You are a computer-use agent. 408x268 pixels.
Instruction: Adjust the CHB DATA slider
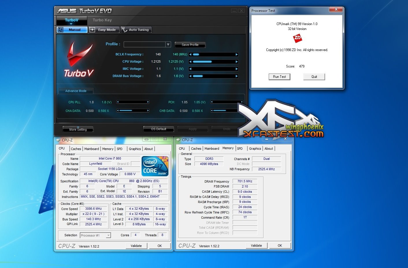click(220, 110)
